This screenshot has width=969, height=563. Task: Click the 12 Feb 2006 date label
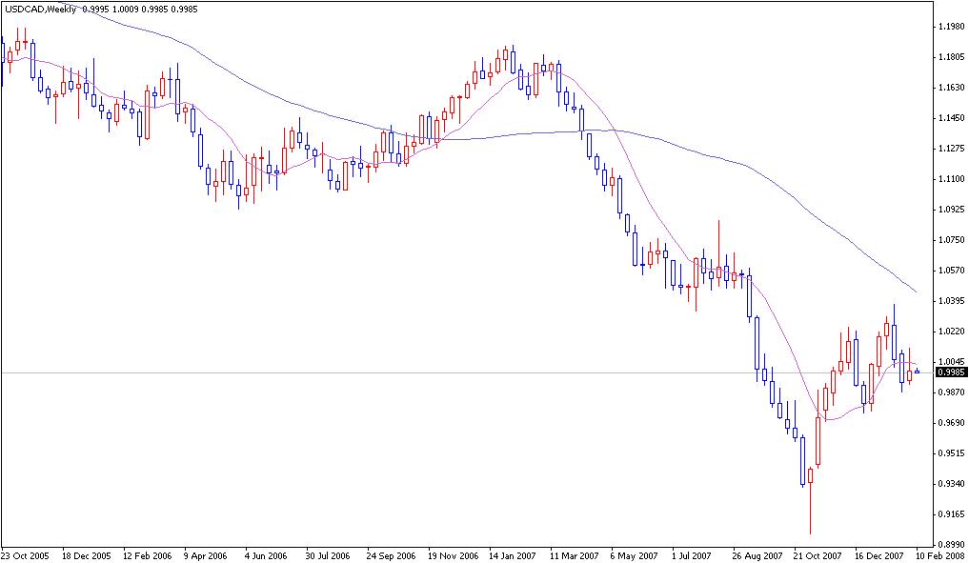[x=147, y=555]
